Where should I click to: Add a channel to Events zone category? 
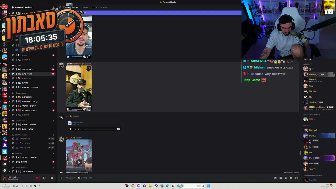(x=53, y=121)
